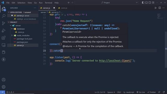Open the Selection menu

tap(21, 3)
